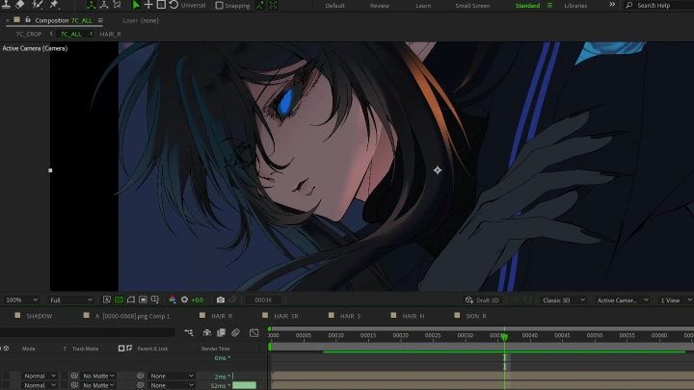Select the Clone Stamp tool

click(x=7, y=5)
